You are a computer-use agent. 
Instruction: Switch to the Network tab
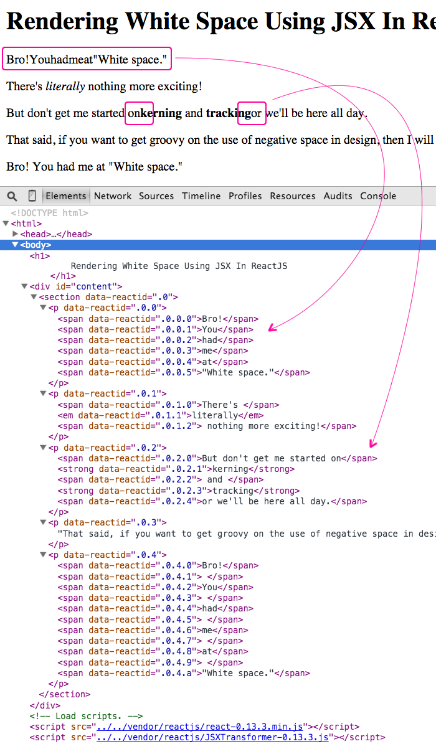click(113, 196)
